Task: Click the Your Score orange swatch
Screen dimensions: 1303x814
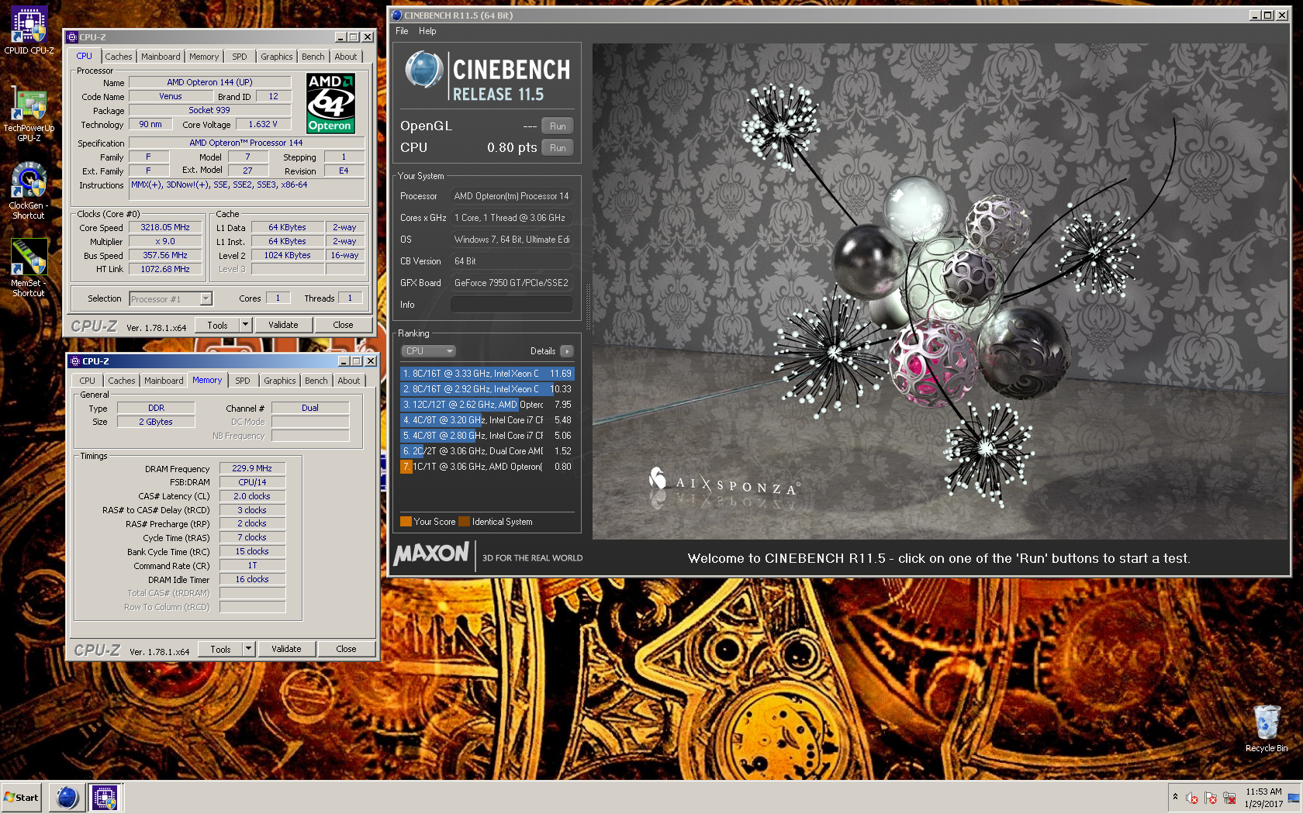Action: pyautogui.click(x=406, y=522)
